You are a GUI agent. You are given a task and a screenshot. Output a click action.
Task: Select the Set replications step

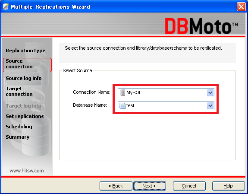point(25,116)
